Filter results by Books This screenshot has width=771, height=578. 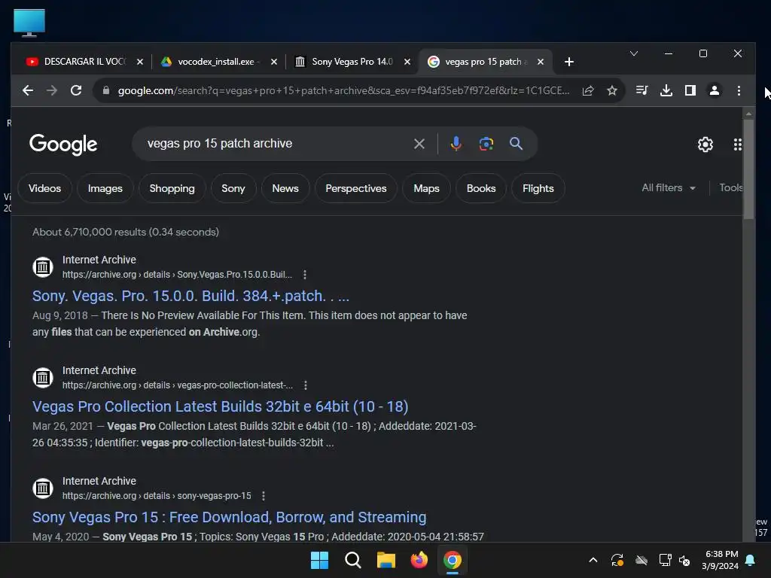(481, 188)
